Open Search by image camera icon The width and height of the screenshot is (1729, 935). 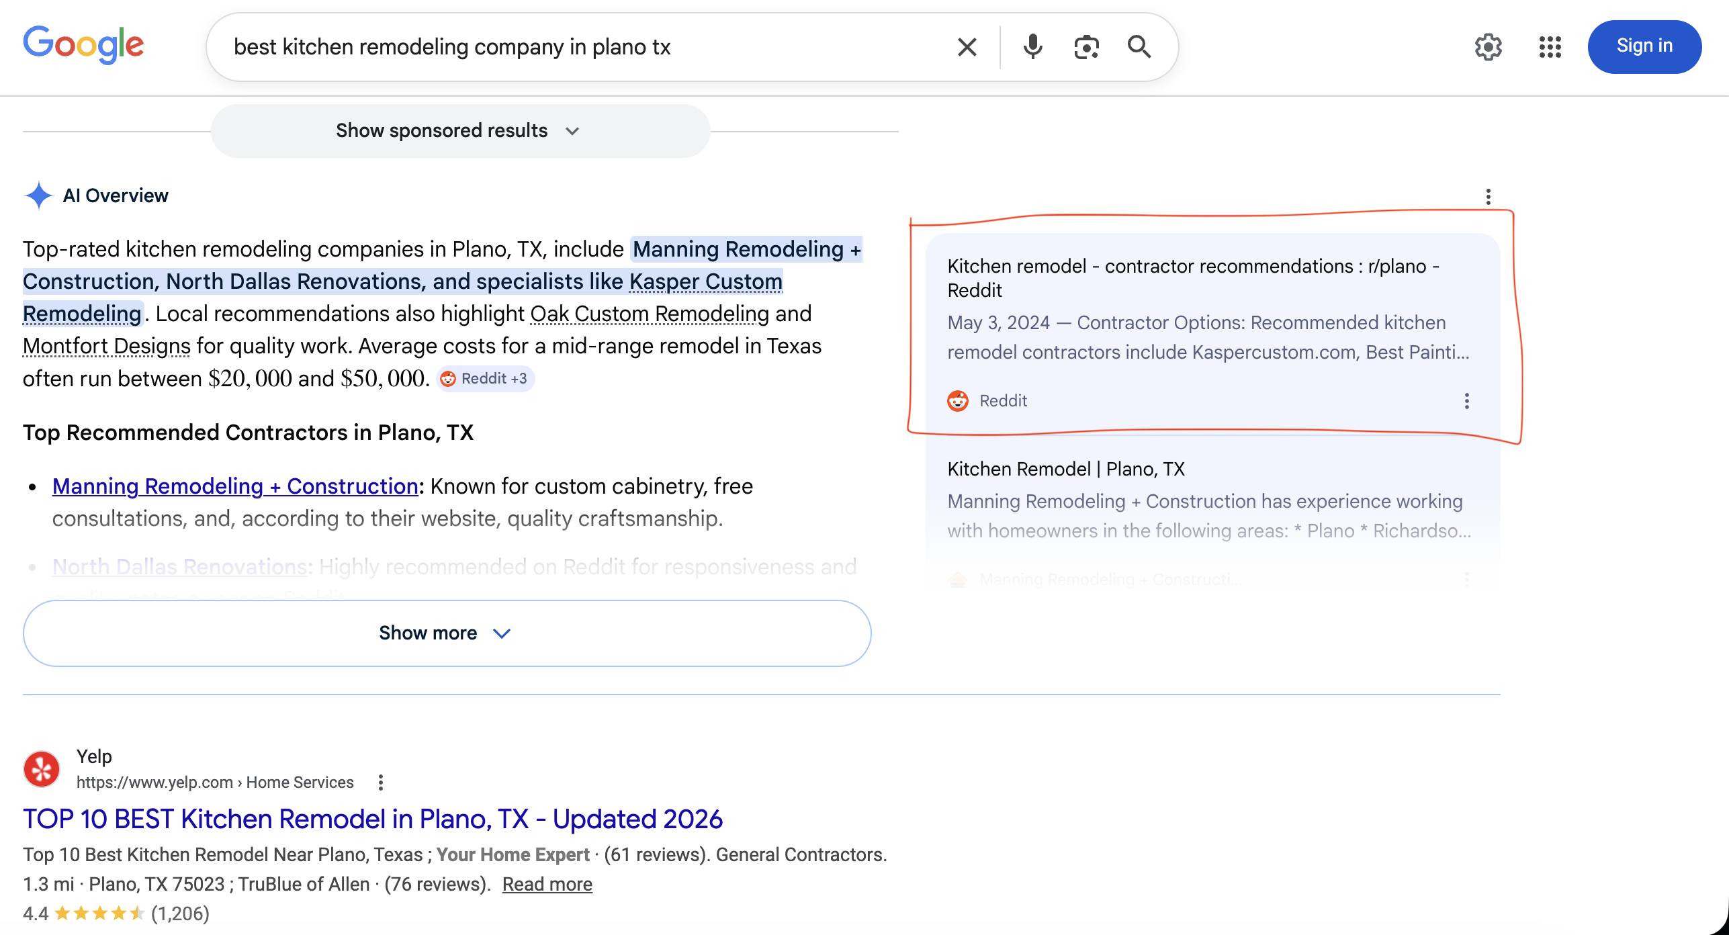(1085, 47)
